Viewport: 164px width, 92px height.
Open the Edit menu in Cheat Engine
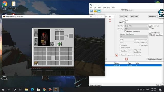pos(95,8)
